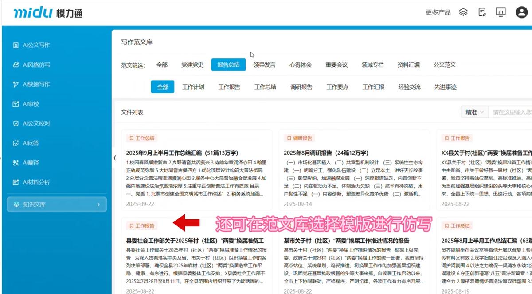
Task: Click the document edit icon in header
Action: pyautogui.click(x=482, y=12)
